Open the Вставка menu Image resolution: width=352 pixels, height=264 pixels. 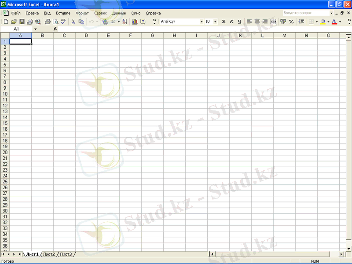pos(63,13)
